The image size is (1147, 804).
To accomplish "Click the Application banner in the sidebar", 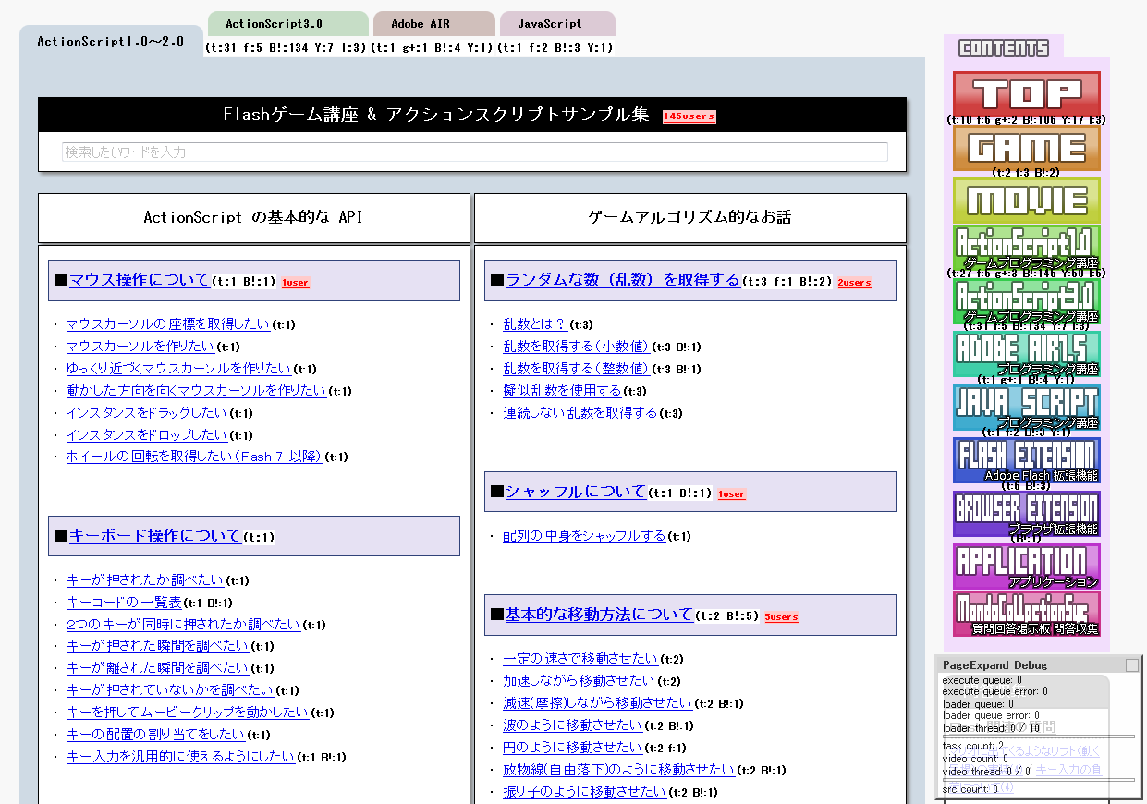I will (1026, 566).
